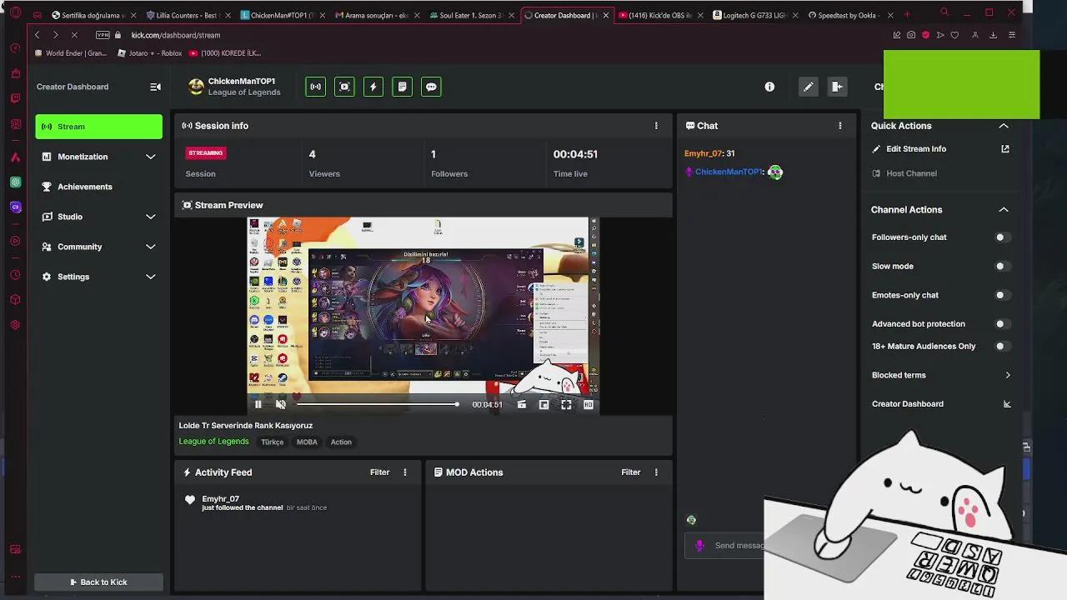The height and width of the screenshot is (600, 1067).
Task: Click the stream preview progress bar
Action: [377, 404]
